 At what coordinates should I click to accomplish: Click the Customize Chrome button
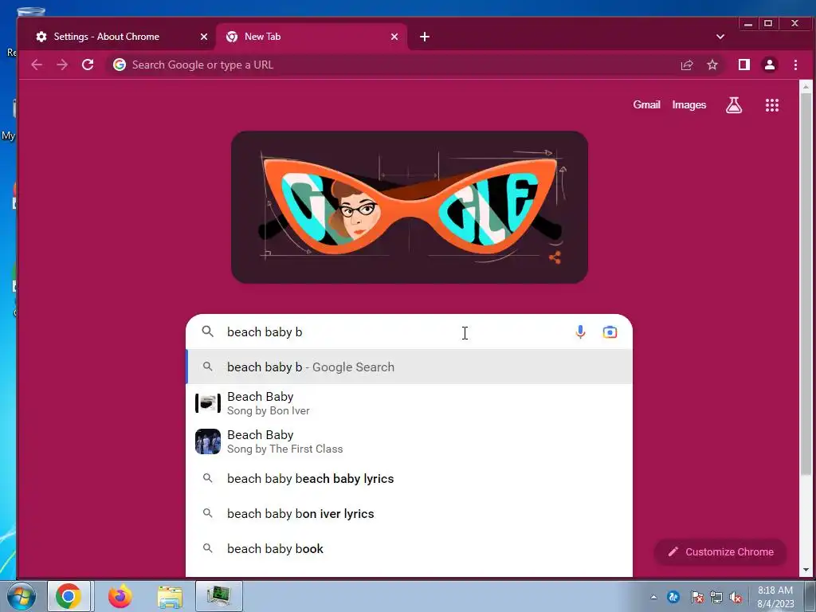(x=720, y=551)
